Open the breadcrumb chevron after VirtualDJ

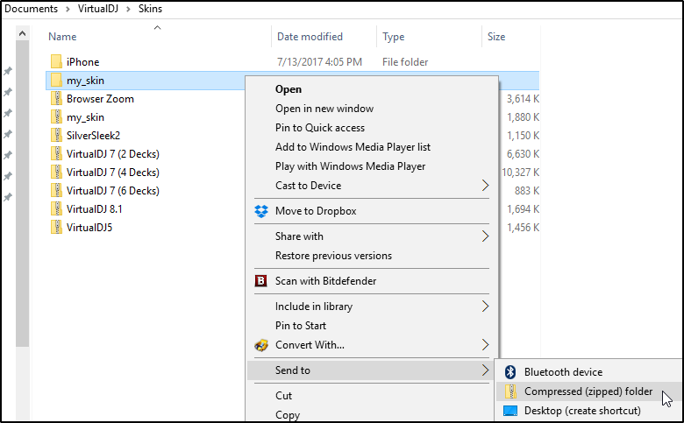click(128, 9)
